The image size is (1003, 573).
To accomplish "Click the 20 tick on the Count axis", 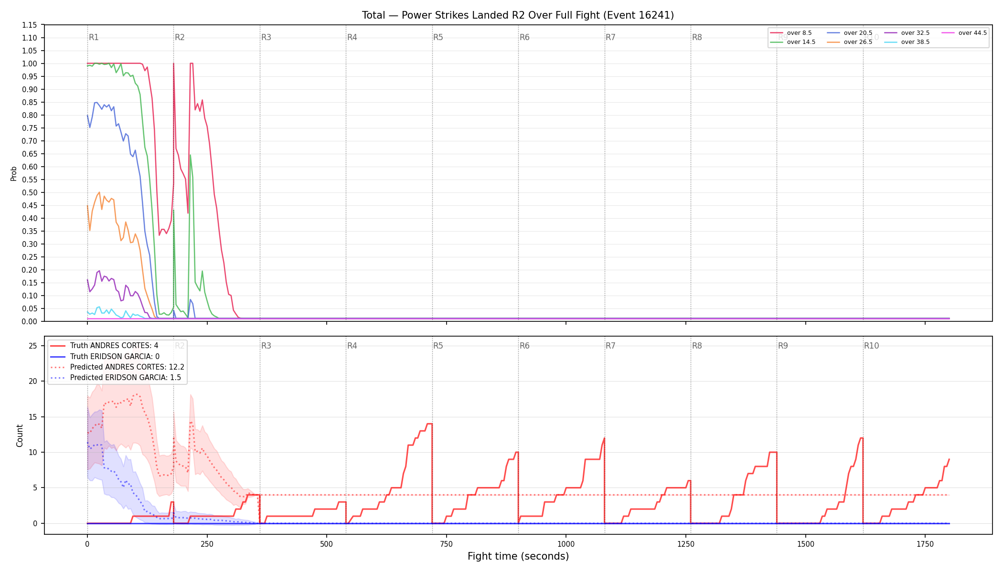I will pos(33,381).
